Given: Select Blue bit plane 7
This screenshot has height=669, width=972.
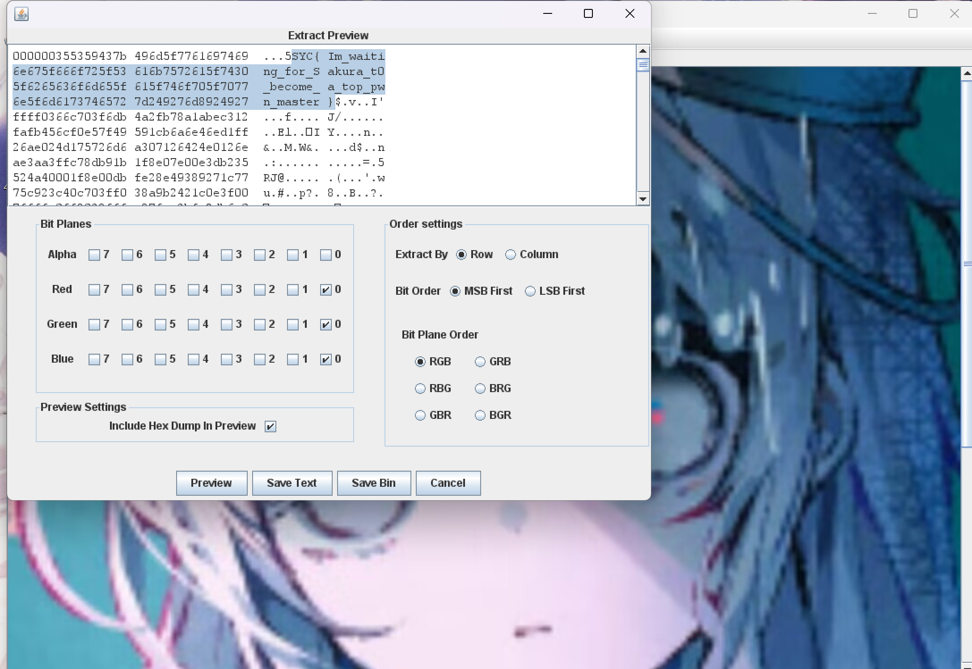Looking at the screenshot, I should click(94, 360).
